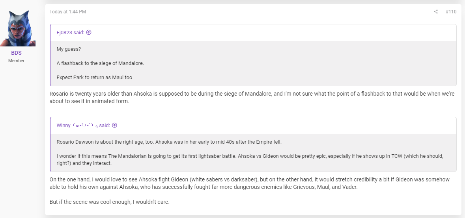Screen dimensions: 465x218
Task: Click 'But if the scene was cool enough' line
Action: 109,203
